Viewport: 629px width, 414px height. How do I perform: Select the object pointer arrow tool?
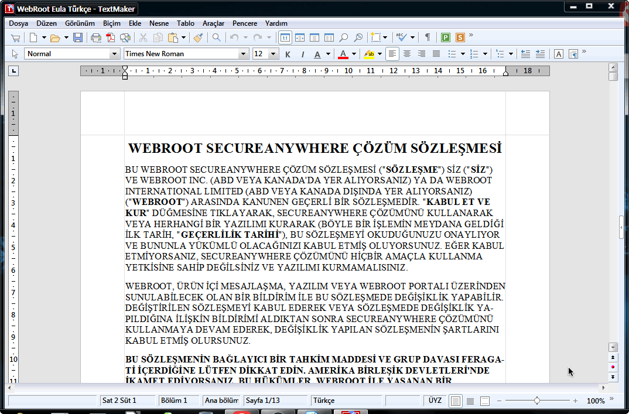click(x=15, y=54)
